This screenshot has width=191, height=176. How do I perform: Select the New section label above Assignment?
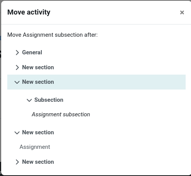(38, 132)
